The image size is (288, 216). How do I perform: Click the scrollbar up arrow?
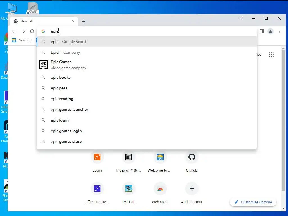pyautogui.click(x=283, y=48)
